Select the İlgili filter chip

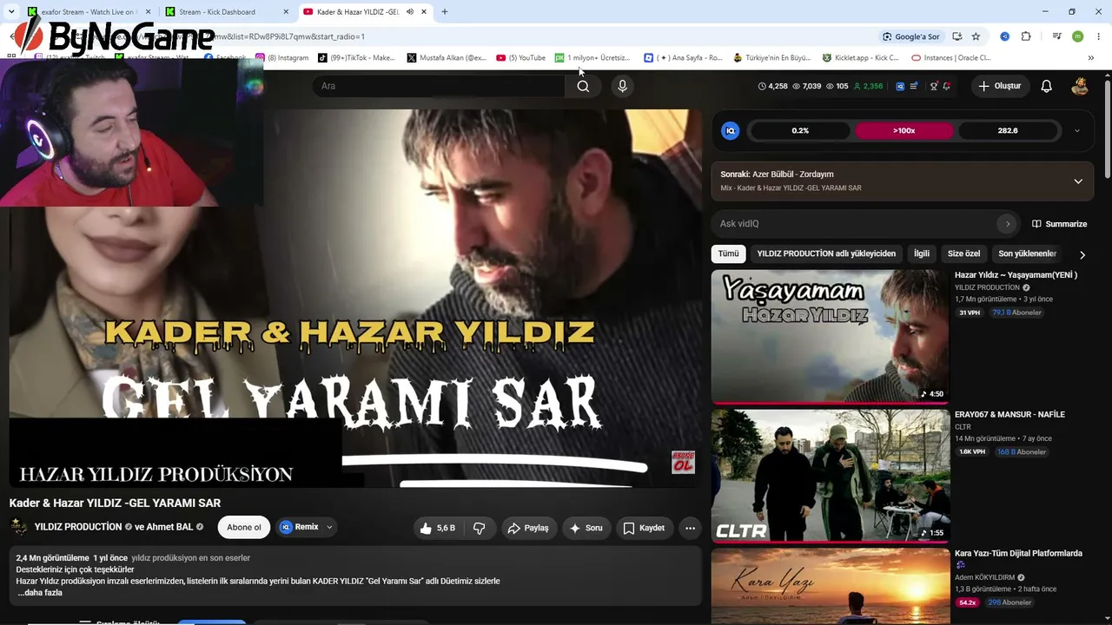click(922, 253)
